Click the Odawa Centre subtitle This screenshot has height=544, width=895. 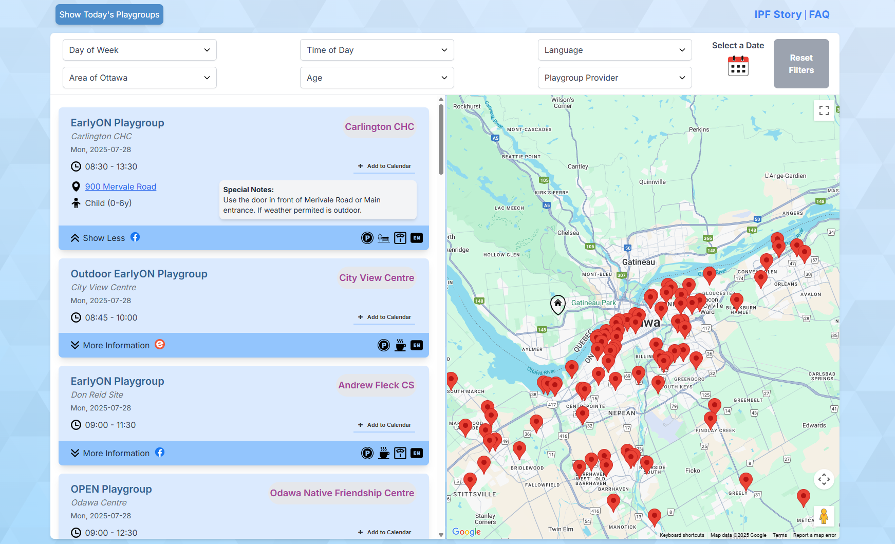coord(99,502)
